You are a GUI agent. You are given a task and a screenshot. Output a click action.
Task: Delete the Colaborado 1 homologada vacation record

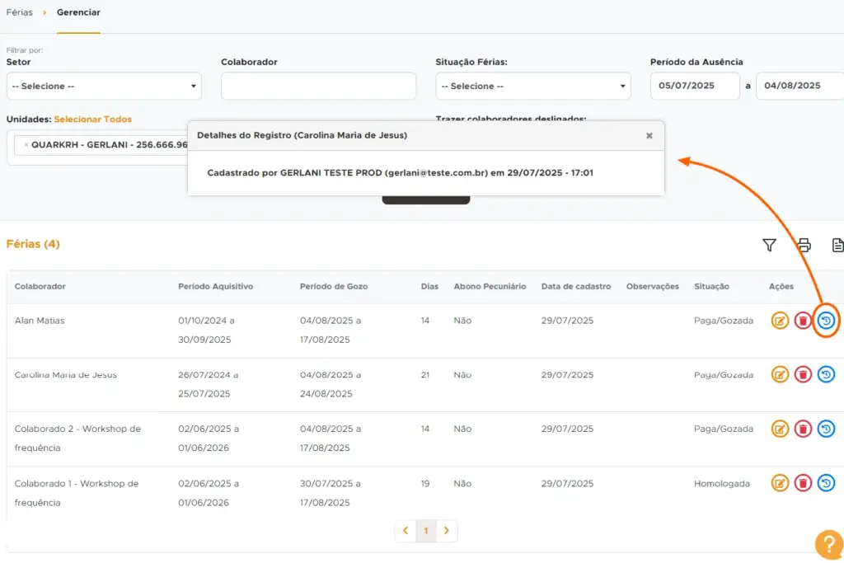point(803,483)
